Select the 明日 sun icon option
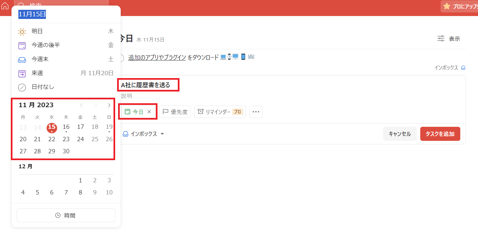This screenshot has height=233, width=478. [x=66, y=31]
